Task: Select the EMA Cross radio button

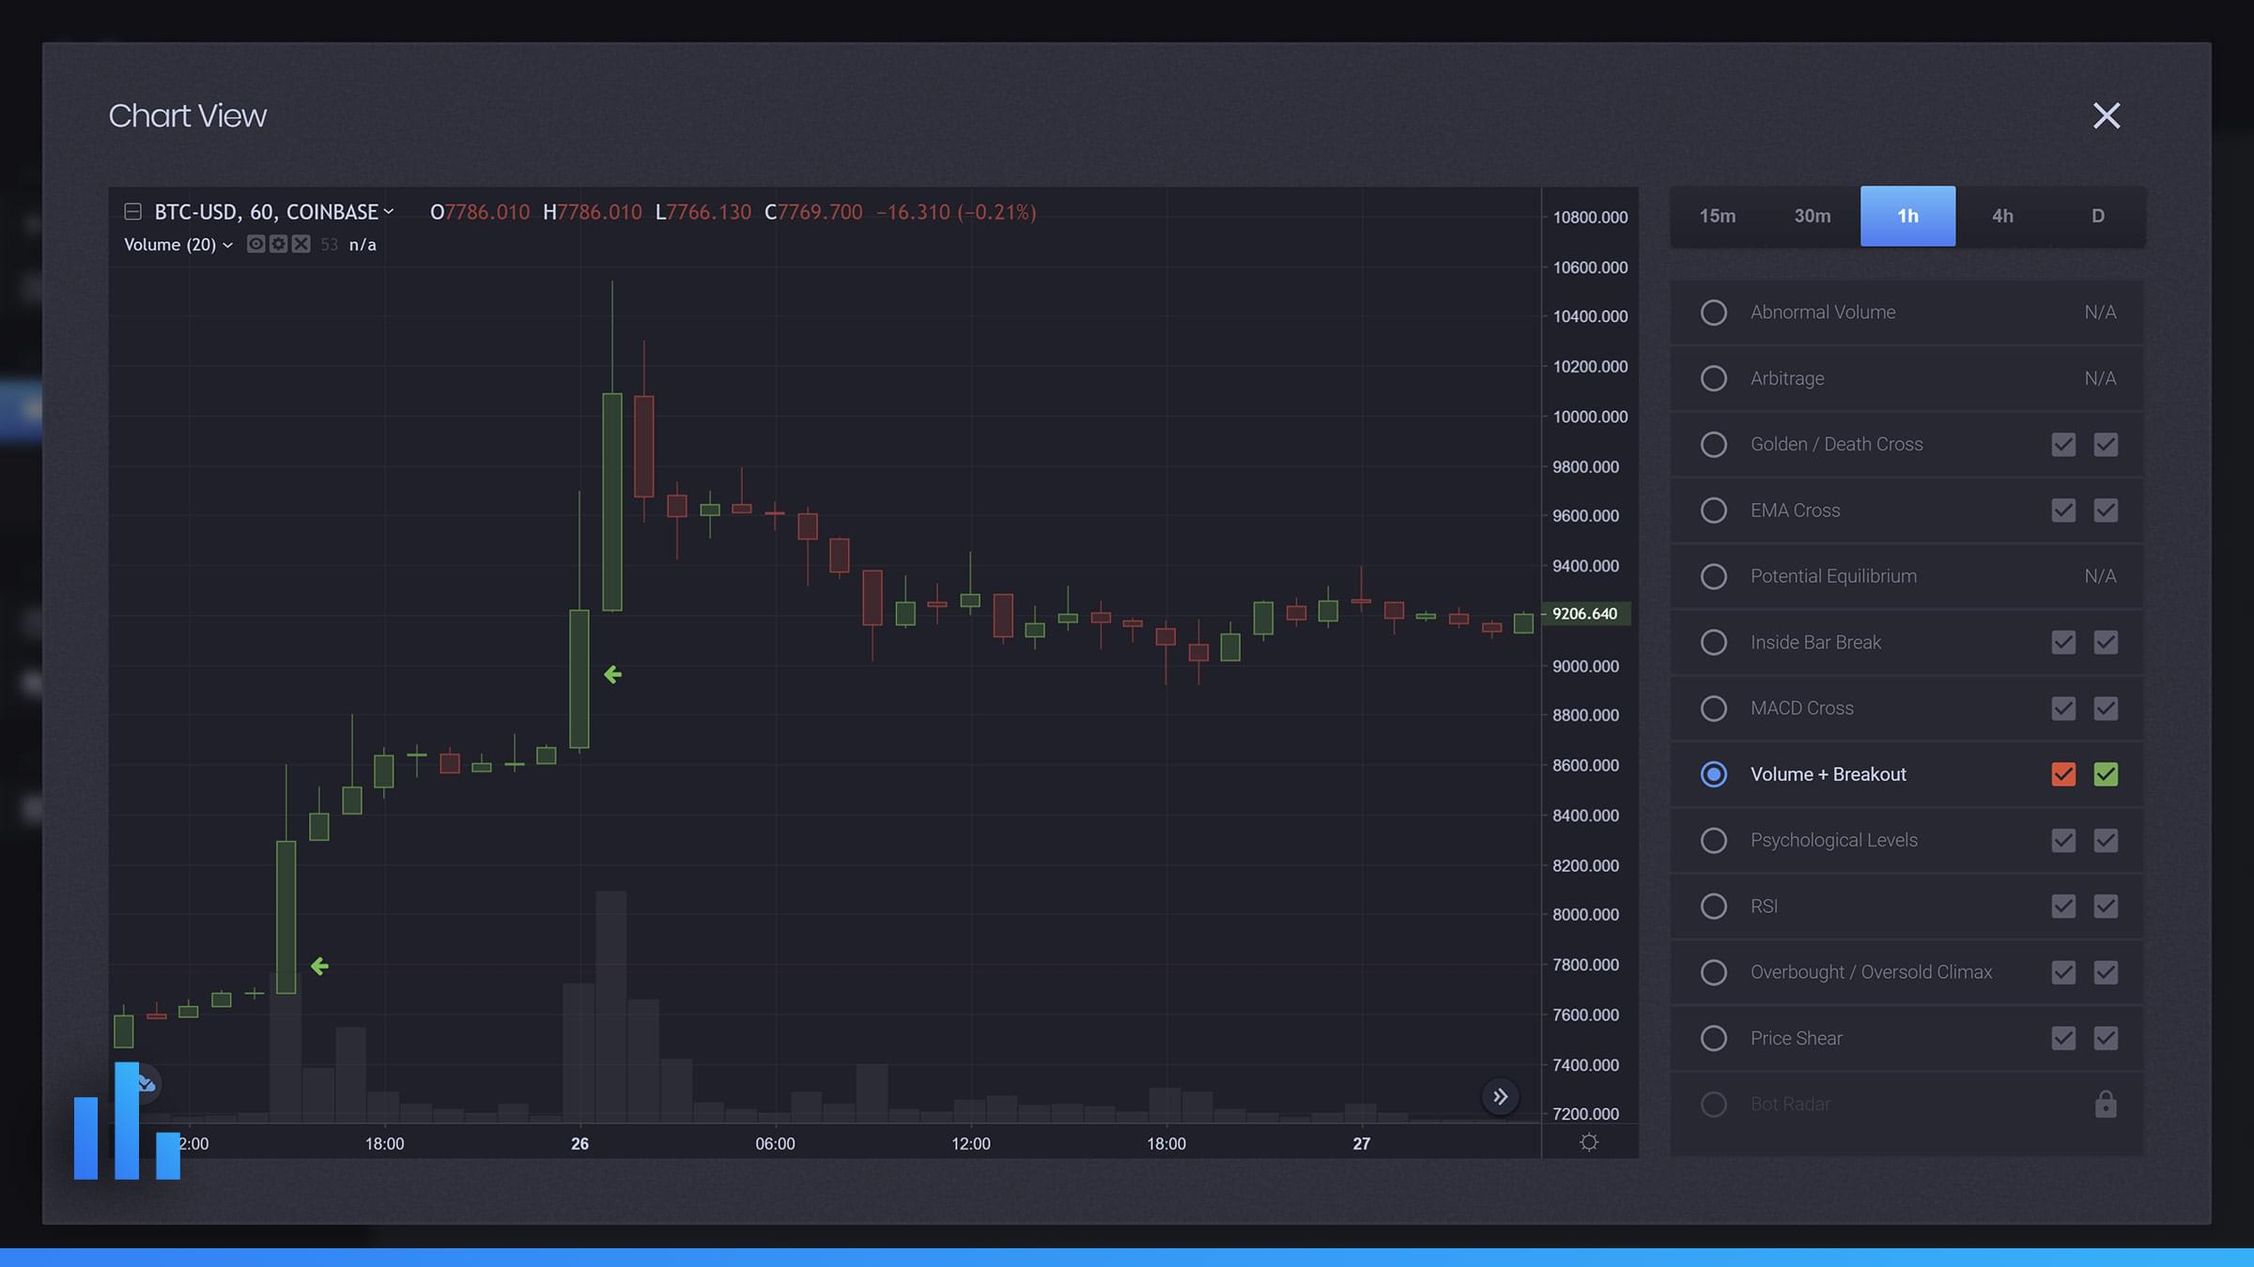Action: (x=1714, y=511)
